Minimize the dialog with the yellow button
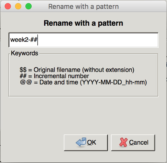167x163 pixels. (x=18, y=6)
